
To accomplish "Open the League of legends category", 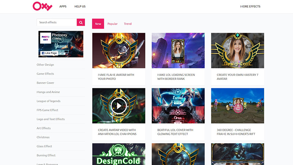I will 48,101.
